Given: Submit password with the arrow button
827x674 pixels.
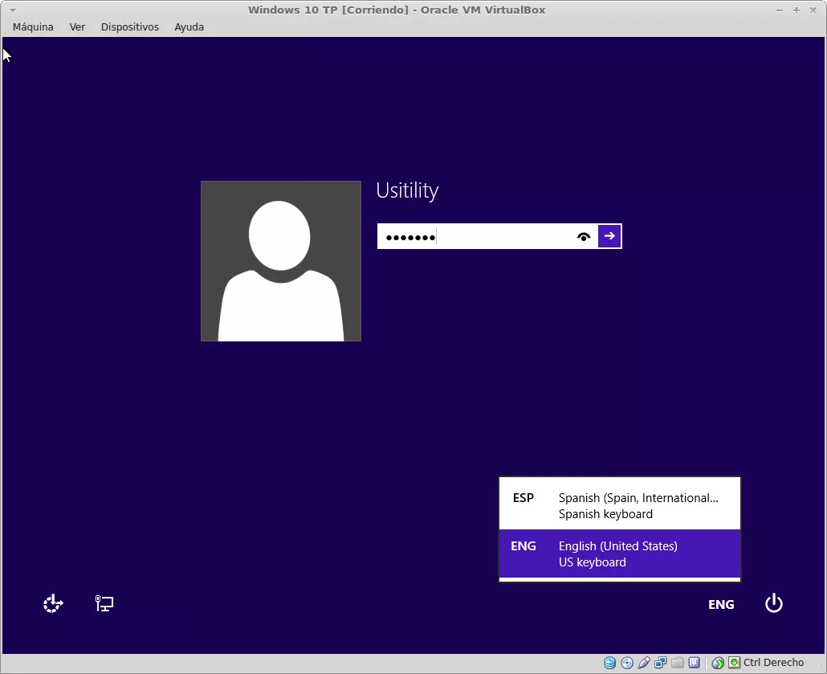Looking at the screenshot, I should (x=609, y=236).
